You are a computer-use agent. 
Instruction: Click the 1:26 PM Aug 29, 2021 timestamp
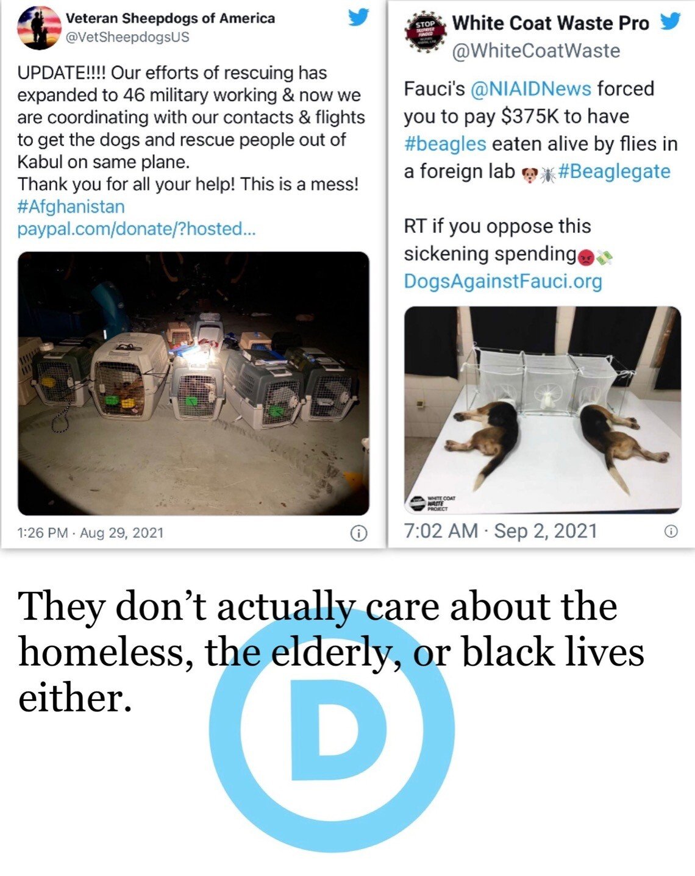[91, 533]
